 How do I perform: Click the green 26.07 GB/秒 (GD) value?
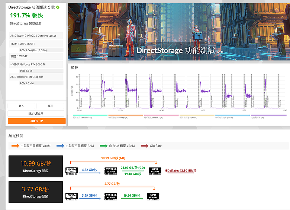click(x=133, y=168)
